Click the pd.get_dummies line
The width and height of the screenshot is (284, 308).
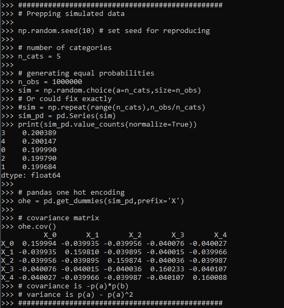click(x=101, y=201)
